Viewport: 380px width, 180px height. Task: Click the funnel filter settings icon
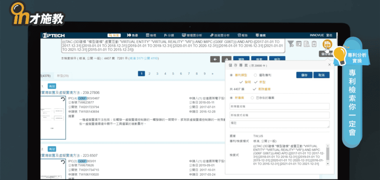click(291, 44)
